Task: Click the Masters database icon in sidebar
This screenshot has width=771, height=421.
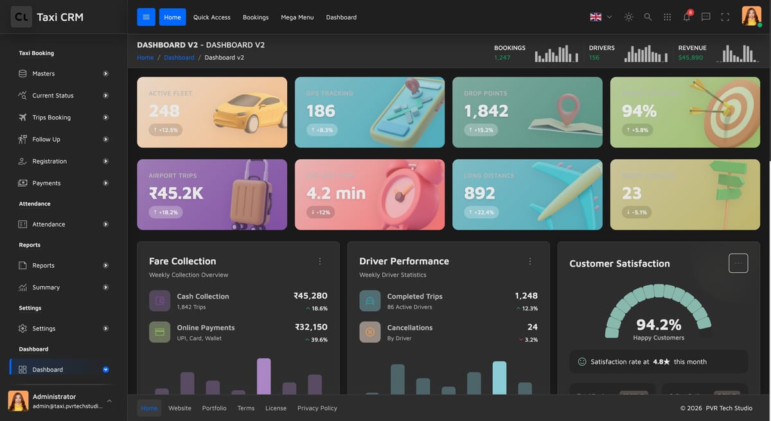Action: 22,74
